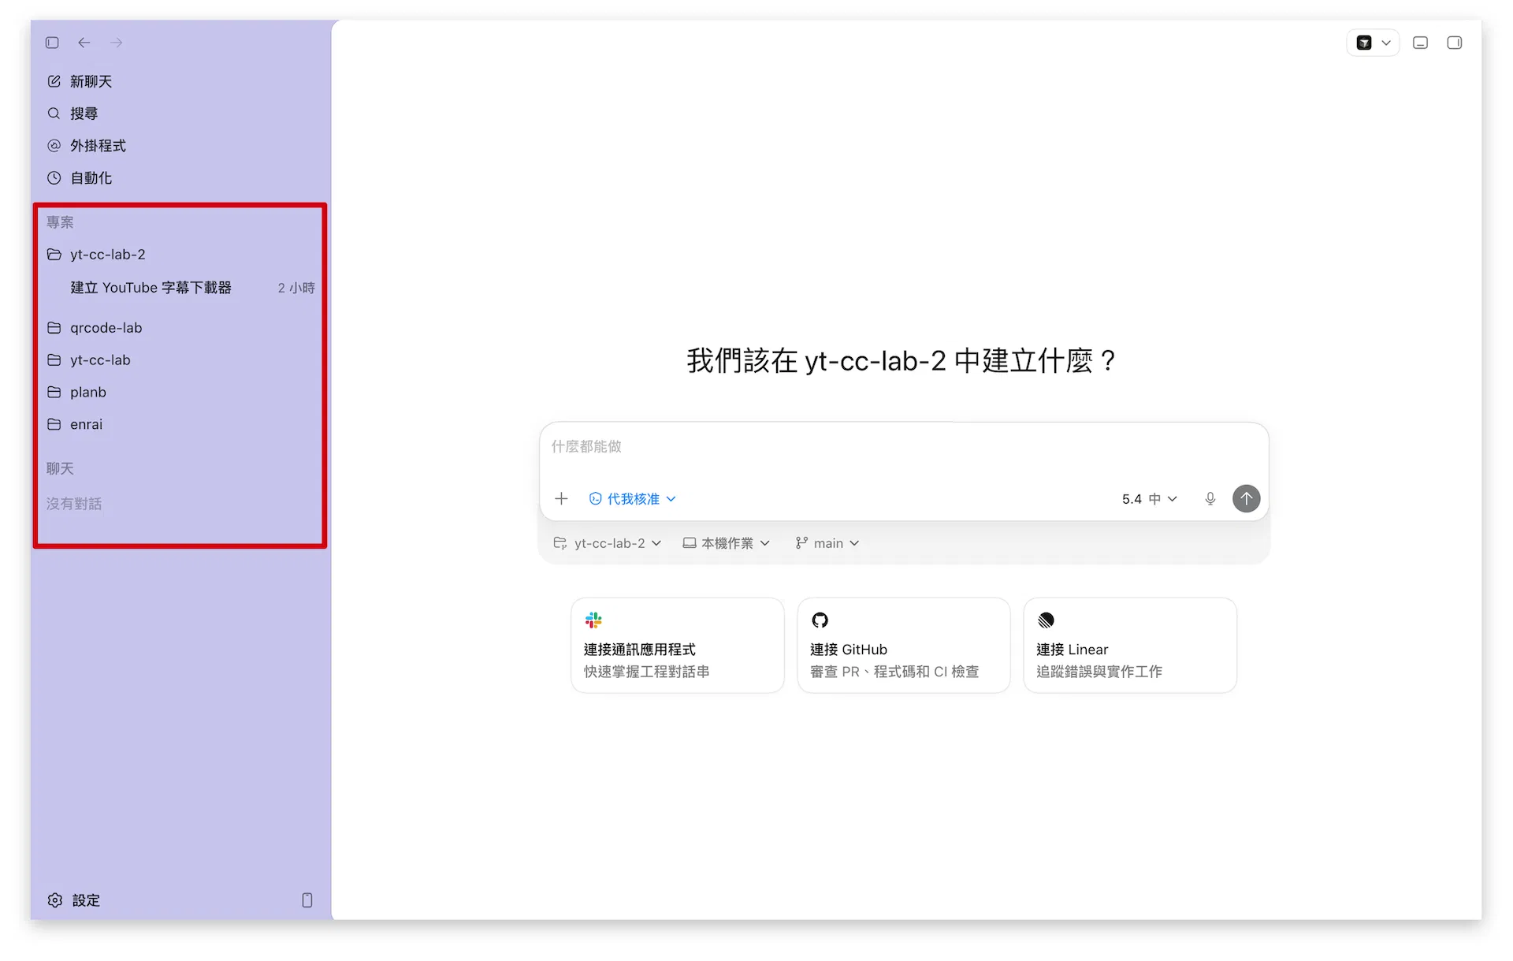Open the 連接 Linear card
1513x961 pixels.
coord(1130,646)
